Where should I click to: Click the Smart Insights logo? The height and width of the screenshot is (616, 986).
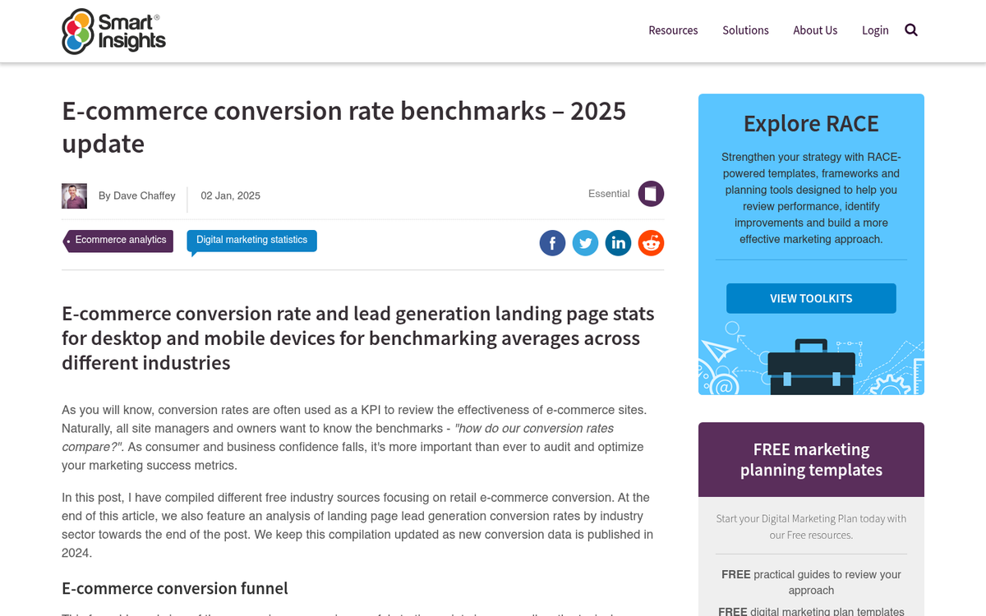pyautogui.click(x=113, y=31)
